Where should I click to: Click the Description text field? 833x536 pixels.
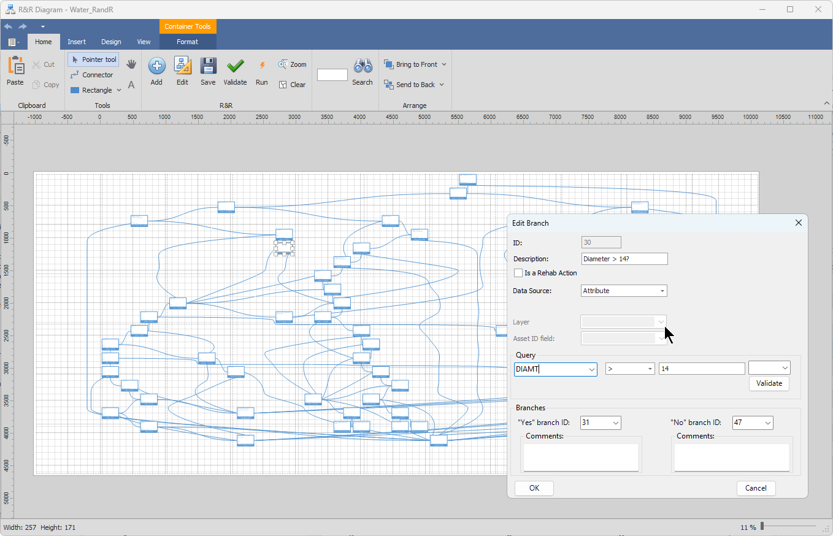tap(624, 259)
